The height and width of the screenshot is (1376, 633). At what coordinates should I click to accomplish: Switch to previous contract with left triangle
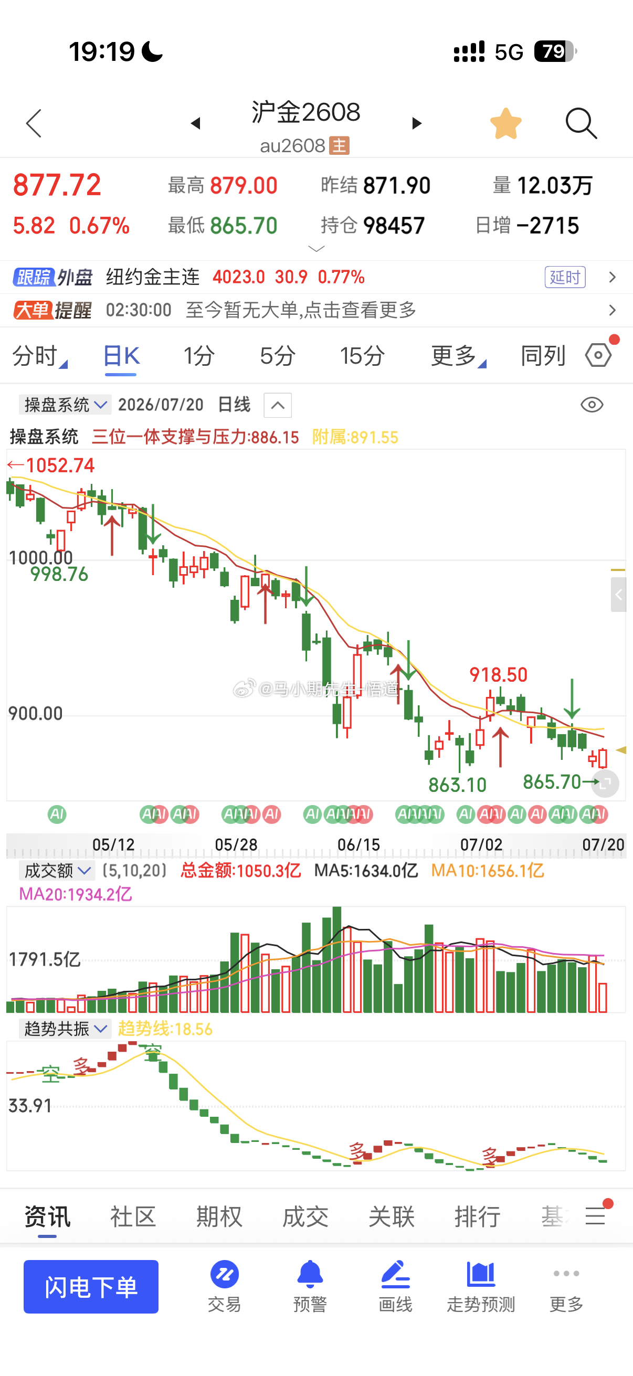point(195,123)
